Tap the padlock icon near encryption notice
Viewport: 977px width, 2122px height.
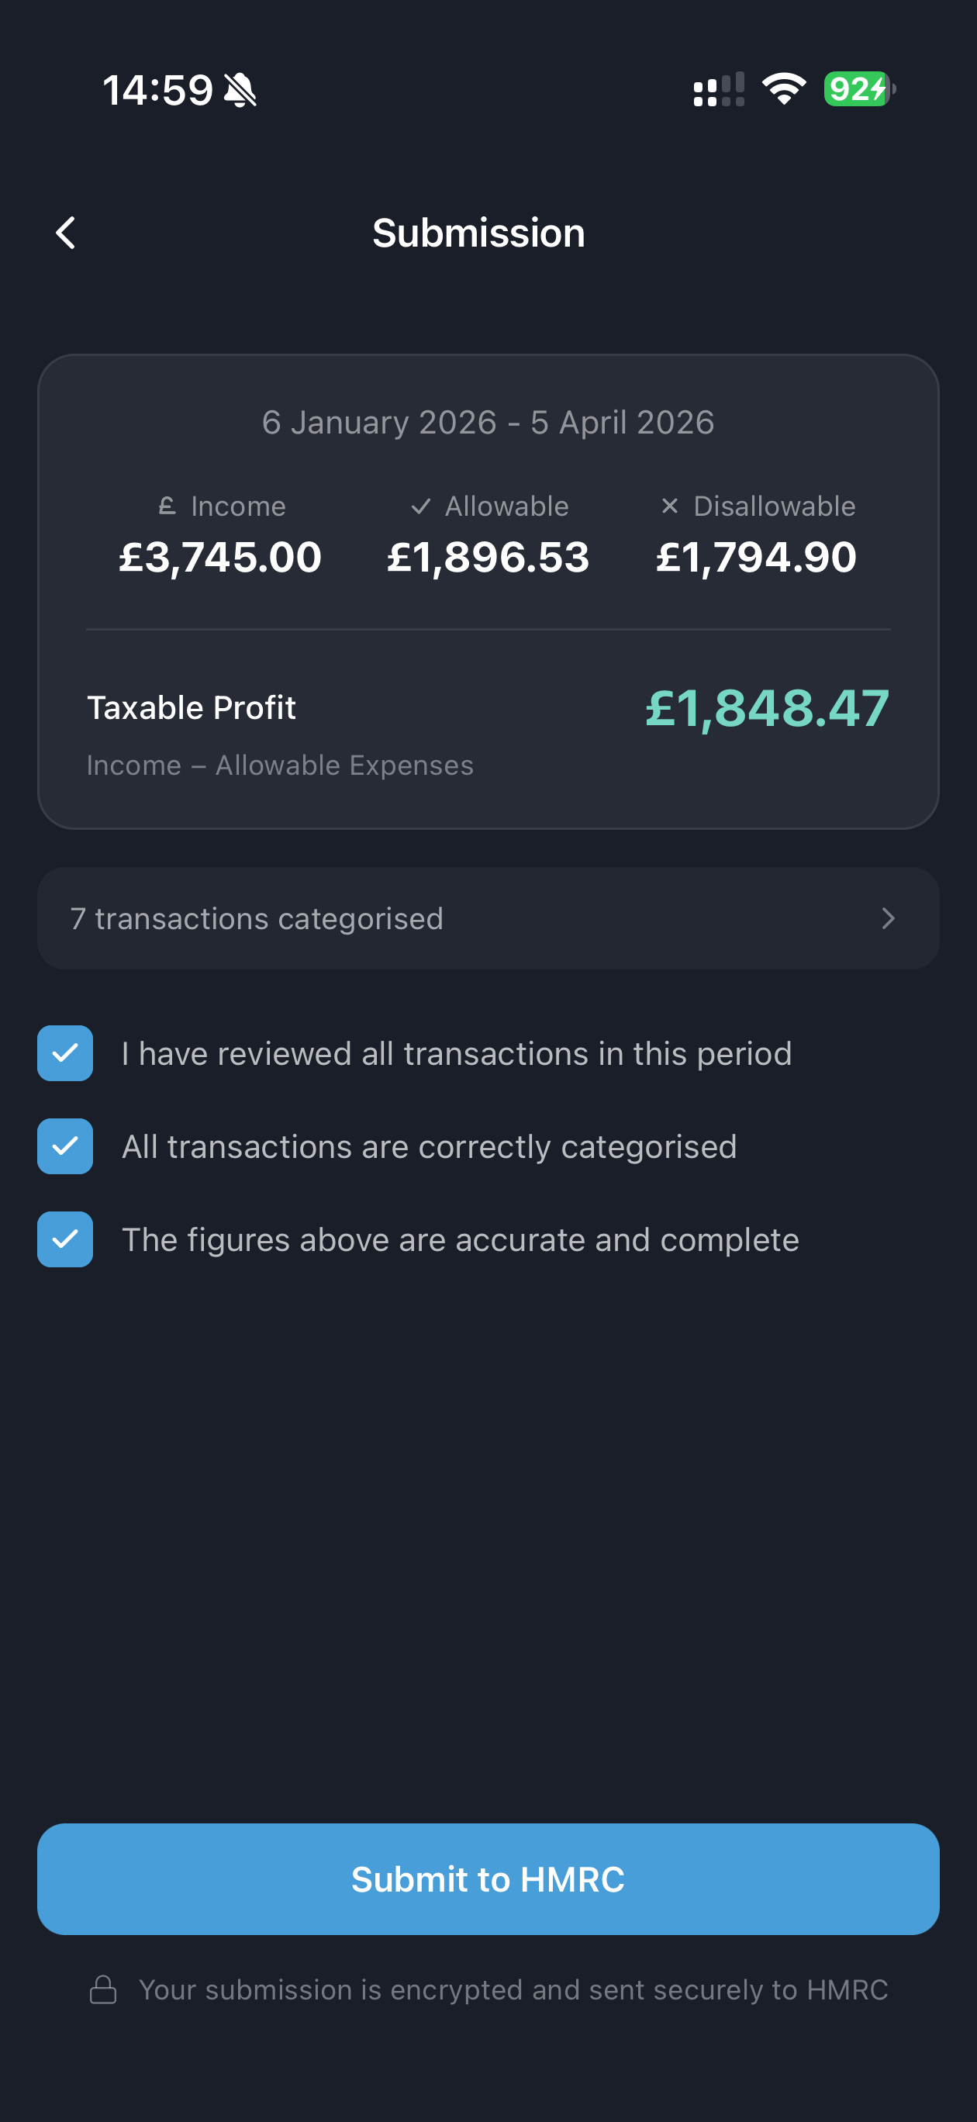tap(103, 1989)
